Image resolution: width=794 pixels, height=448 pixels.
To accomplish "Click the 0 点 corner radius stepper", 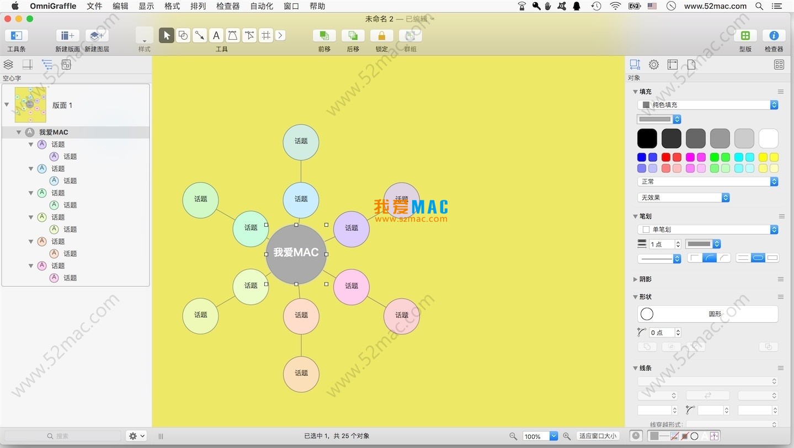I will [x=678, y=333].
